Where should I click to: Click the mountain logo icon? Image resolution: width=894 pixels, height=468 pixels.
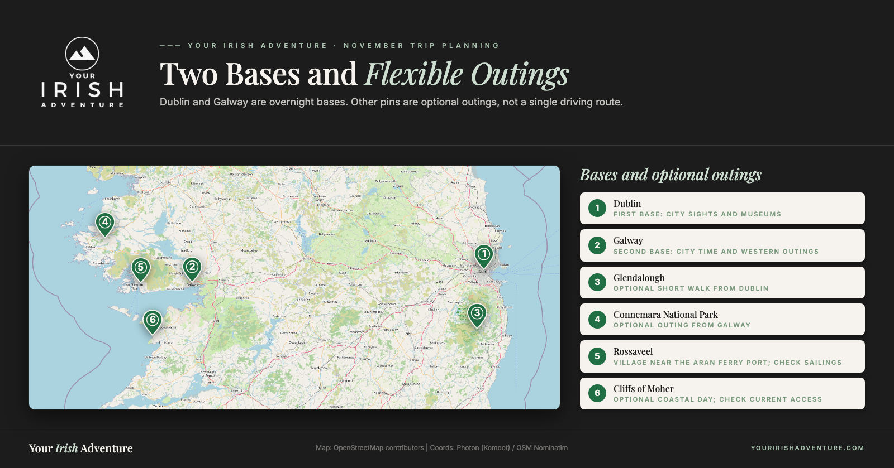[x=82, y=54]
